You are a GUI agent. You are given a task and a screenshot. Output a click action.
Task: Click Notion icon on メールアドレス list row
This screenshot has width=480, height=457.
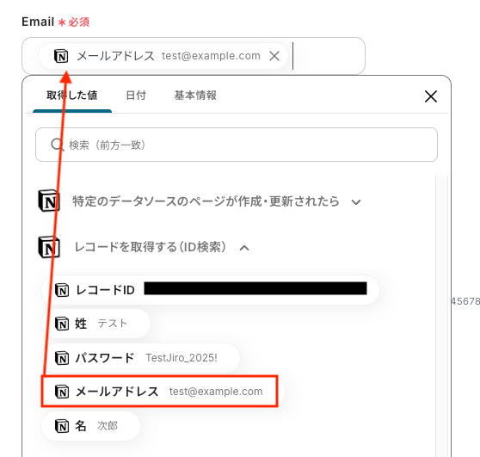(x=62, y=392)
